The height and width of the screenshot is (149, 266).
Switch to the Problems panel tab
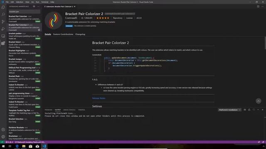point(48,110)
